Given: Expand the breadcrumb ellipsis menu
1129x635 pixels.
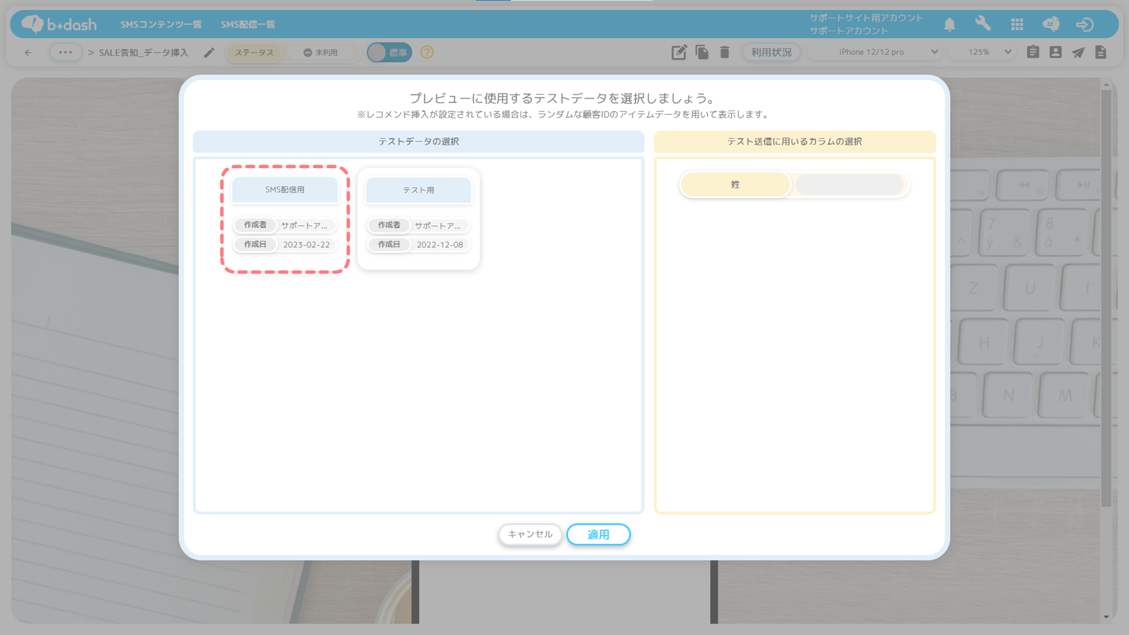Looking at the screenshot, I should [65, 52].
